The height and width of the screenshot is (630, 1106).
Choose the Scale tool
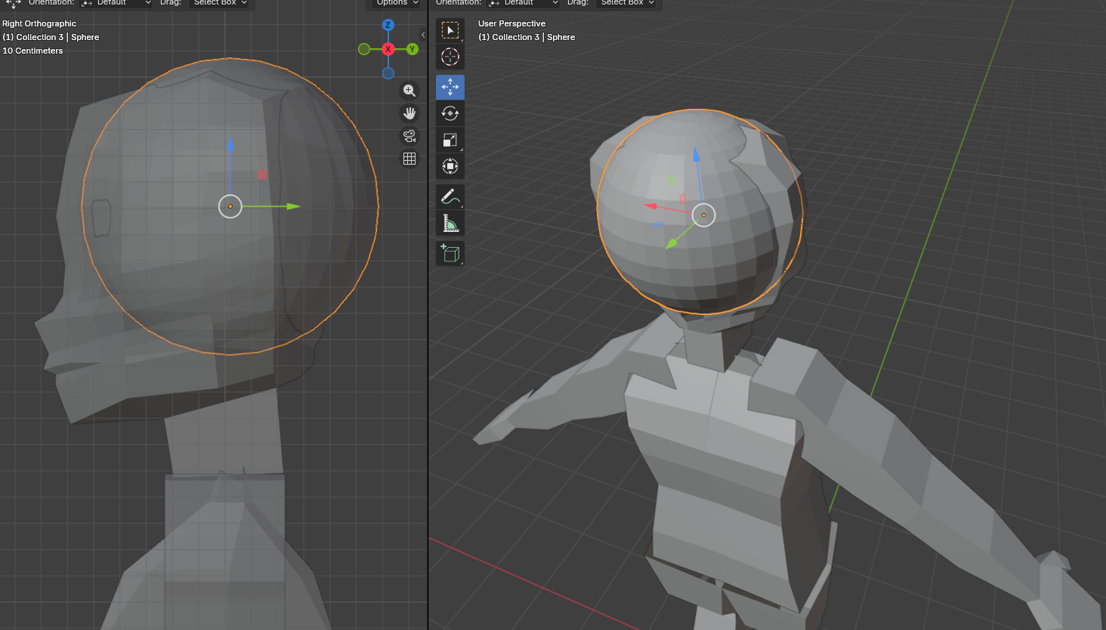(x=450, y=140)
